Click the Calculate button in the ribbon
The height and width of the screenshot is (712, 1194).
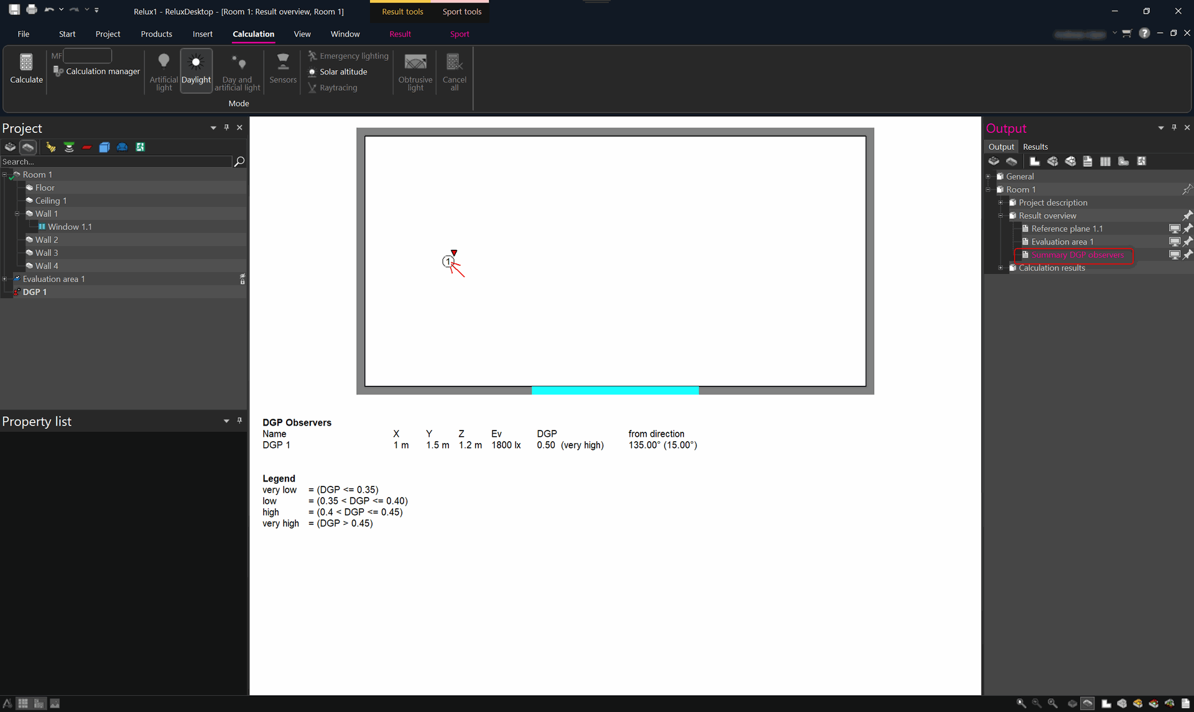pyautogui.click(x=26, y=69)
